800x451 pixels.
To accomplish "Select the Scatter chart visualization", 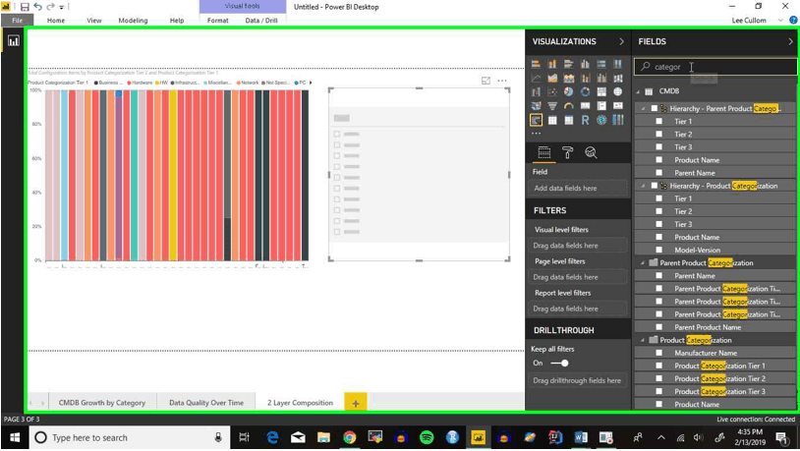I will [x=552, y=91].
